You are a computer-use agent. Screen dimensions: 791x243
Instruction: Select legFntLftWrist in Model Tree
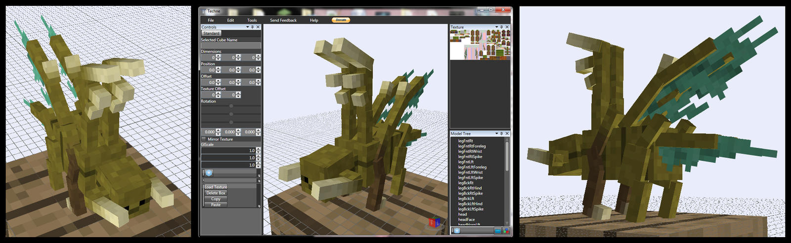pyautogui.click(x=470, y=173)
